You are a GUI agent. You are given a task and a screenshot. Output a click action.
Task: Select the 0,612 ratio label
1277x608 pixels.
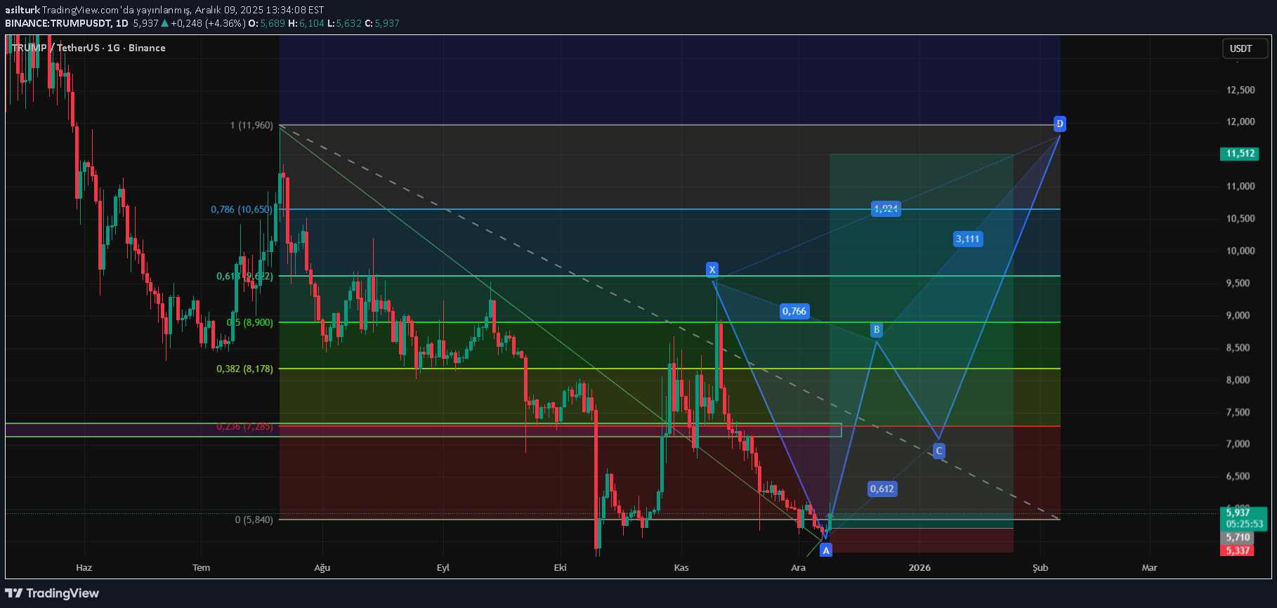pyautogui.click(x=882, y=489)
